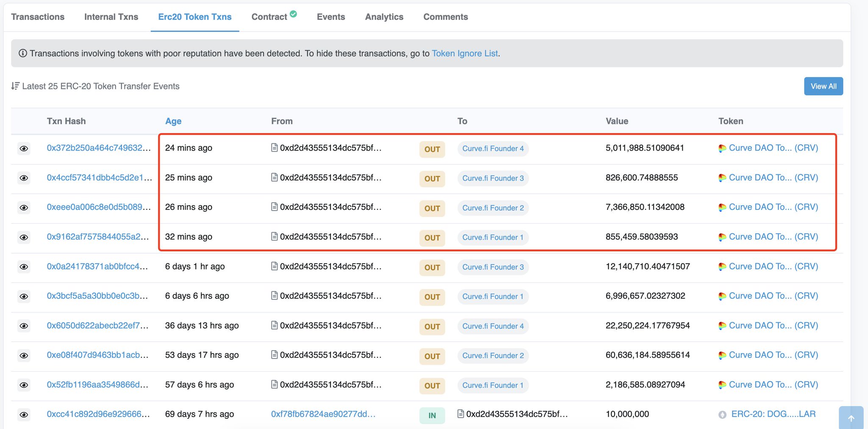
Task: Switch to the Events tab
Action: (x=331, y=17)
